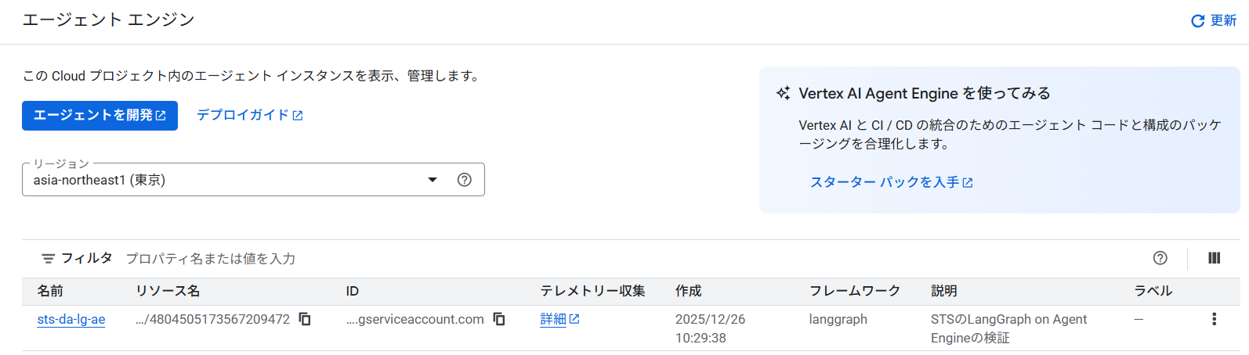Click the filter (フィルタ) icon
1249x355 pixels.
pos(49,259)
